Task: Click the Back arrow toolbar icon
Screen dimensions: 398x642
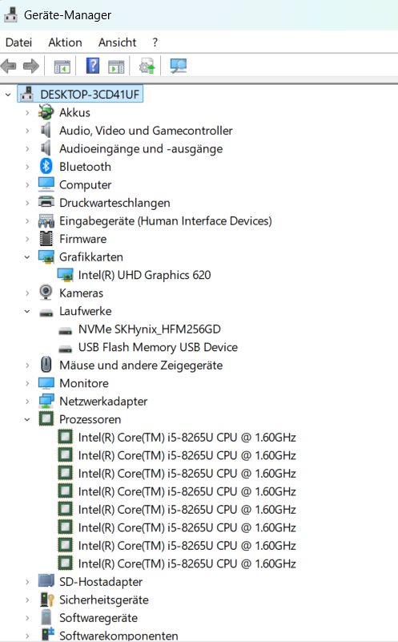Action: point(9,66)
